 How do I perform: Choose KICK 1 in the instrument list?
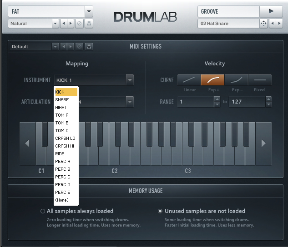[66, 92]
